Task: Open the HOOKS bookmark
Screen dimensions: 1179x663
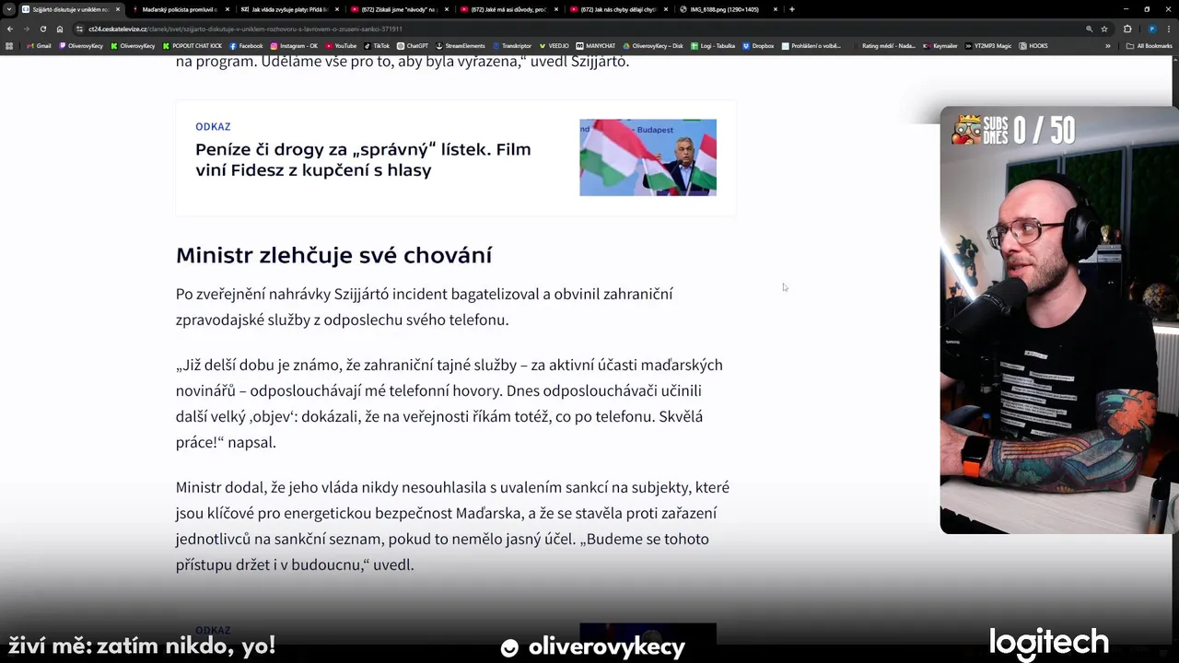Action: [x=1033, y=45]
